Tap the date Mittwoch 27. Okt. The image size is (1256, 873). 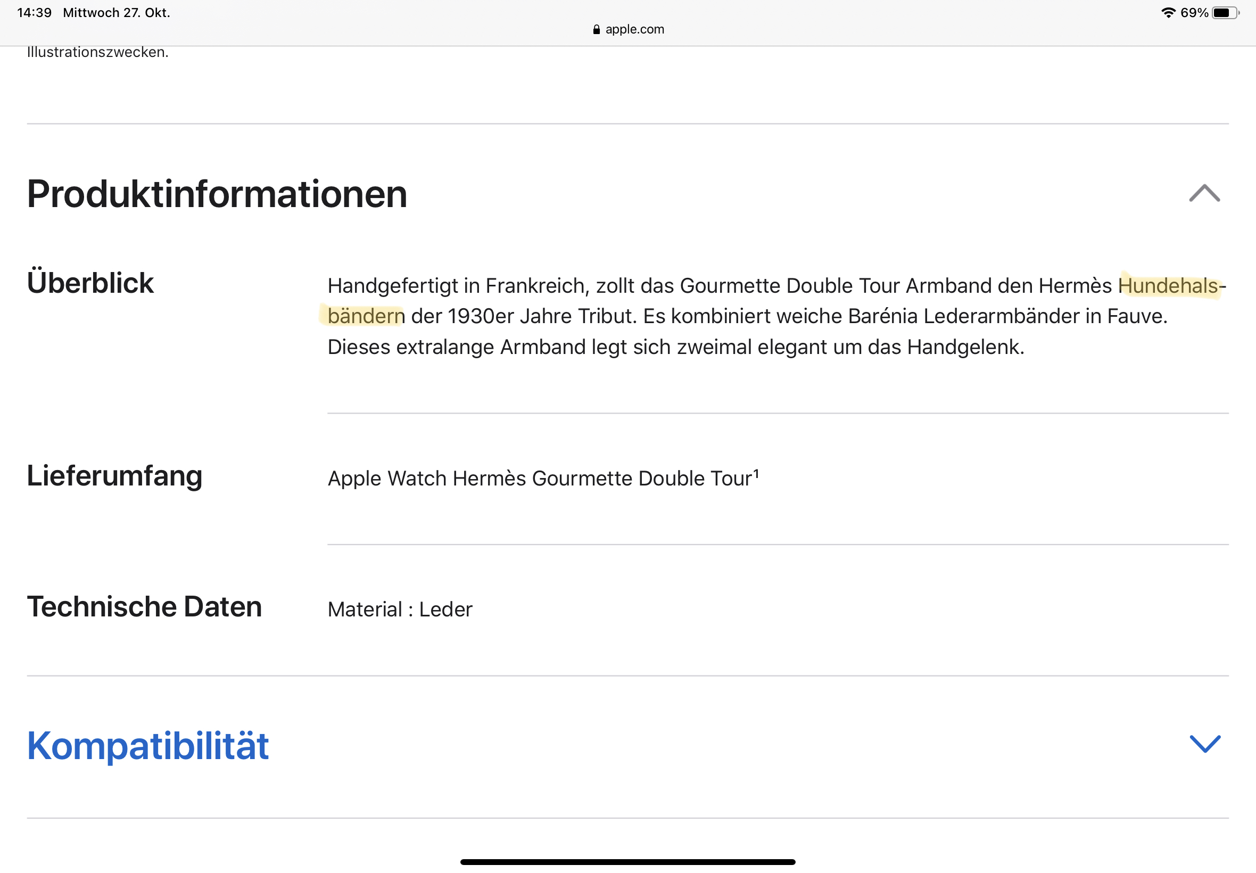117,13
